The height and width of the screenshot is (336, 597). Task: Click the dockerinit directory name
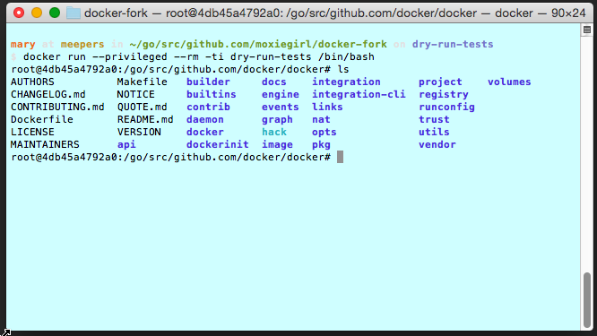[x=218, y=144]
